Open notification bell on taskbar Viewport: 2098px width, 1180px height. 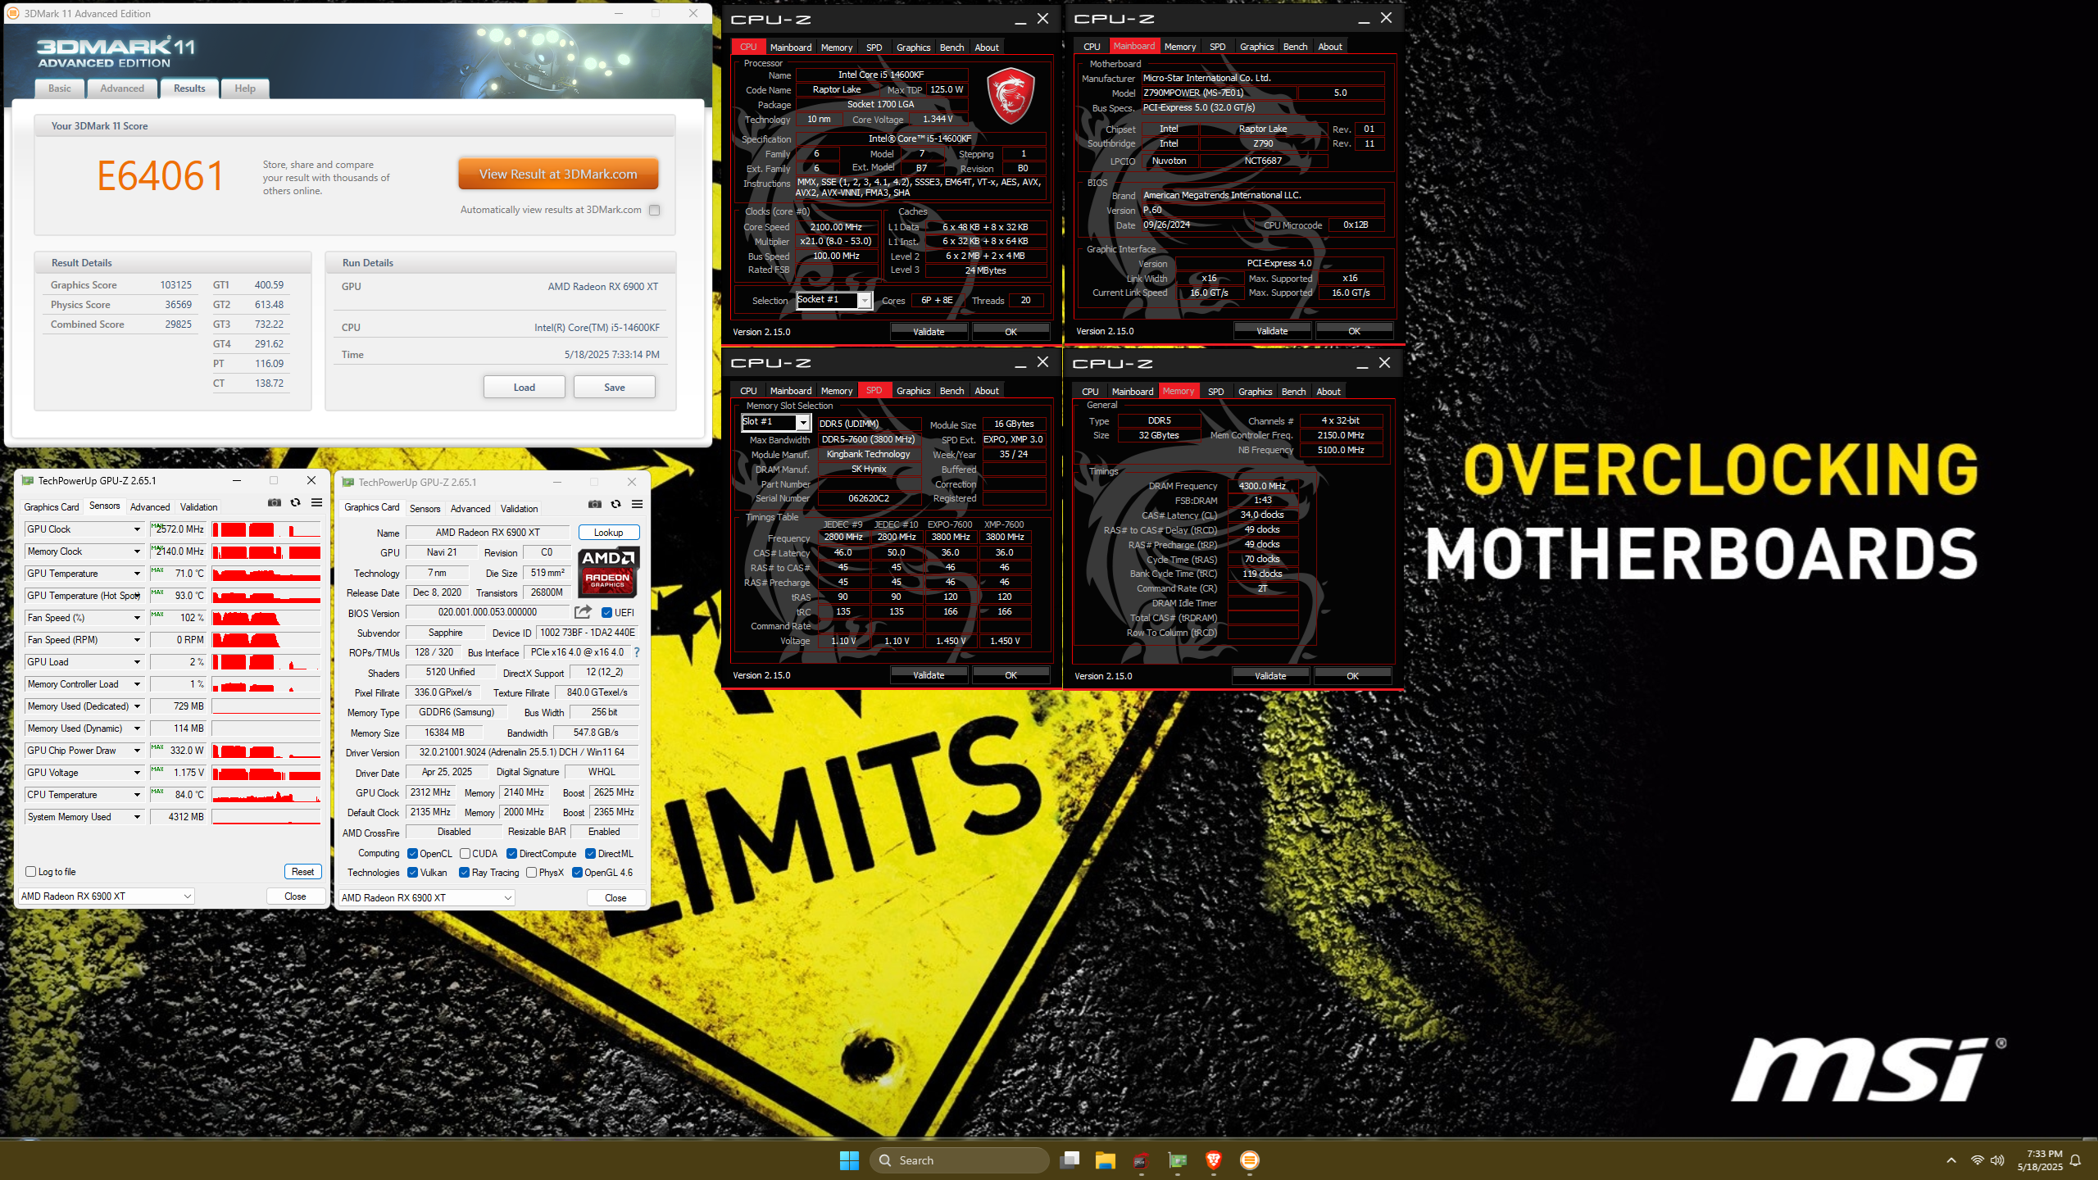[x=2076, y=1160]
